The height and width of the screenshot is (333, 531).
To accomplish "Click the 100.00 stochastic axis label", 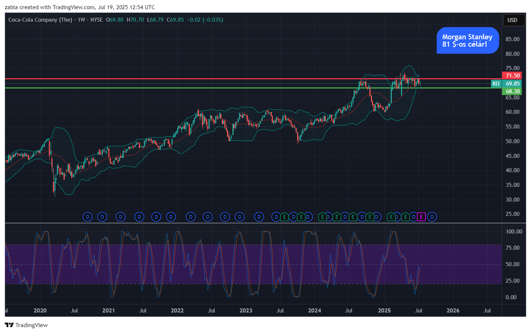I will coord(514,232).
